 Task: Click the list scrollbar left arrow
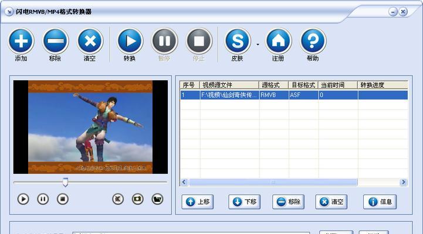coord(184,182)
